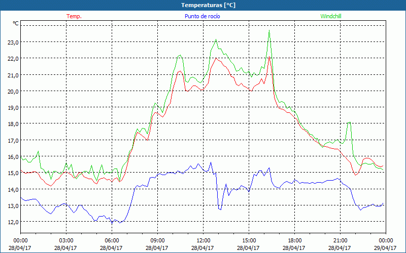Image resolution: width=406 pixels, height=253 pixels.
Task: Click the 17,0 y-axis value
Action: click(13, 141)
